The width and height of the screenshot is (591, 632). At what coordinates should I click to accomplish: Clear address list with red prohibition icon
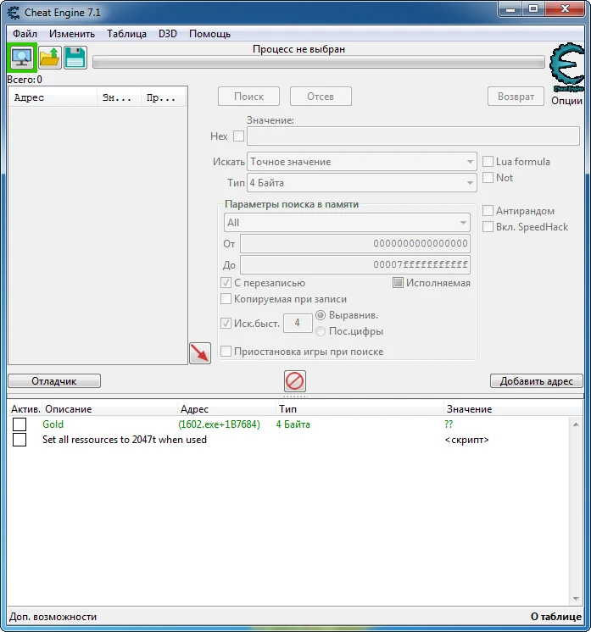click(295, 381)
